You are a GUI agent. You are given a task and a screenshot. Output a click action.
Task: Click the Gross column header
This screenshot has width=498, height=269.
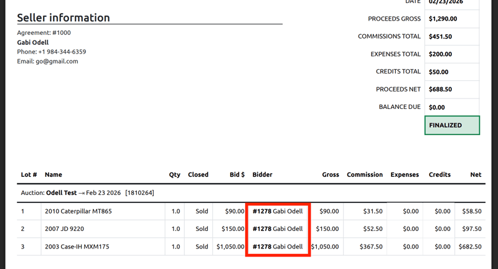click(x=331, y=175)
